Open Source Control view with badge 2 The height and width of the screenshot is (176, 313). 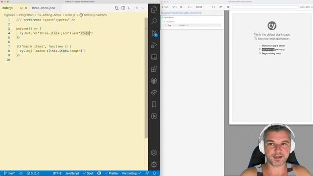(x=154, y=33)
